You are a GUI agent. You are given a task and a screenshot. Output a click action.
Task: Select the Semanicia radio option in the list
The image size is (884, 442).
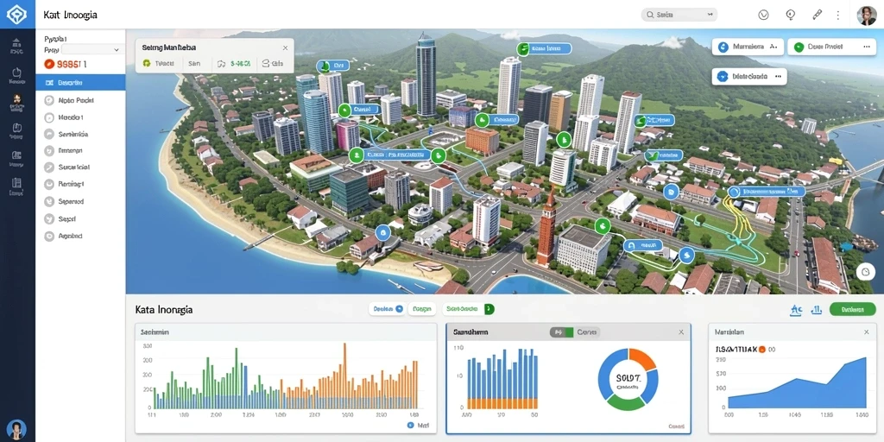tap(66, 134)
